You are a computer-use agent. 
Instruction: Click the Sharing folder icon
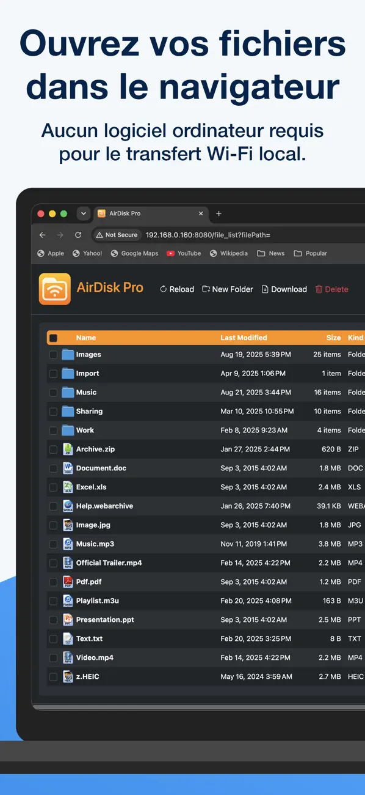68,412
